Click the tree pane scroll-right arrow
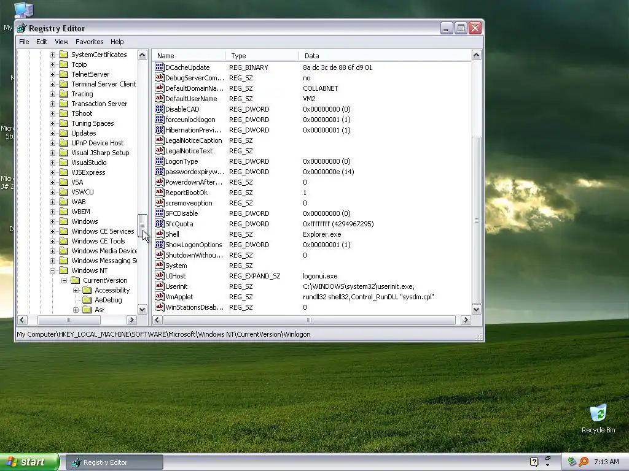This screenshot has width=629, height=471. pos(131,320)
